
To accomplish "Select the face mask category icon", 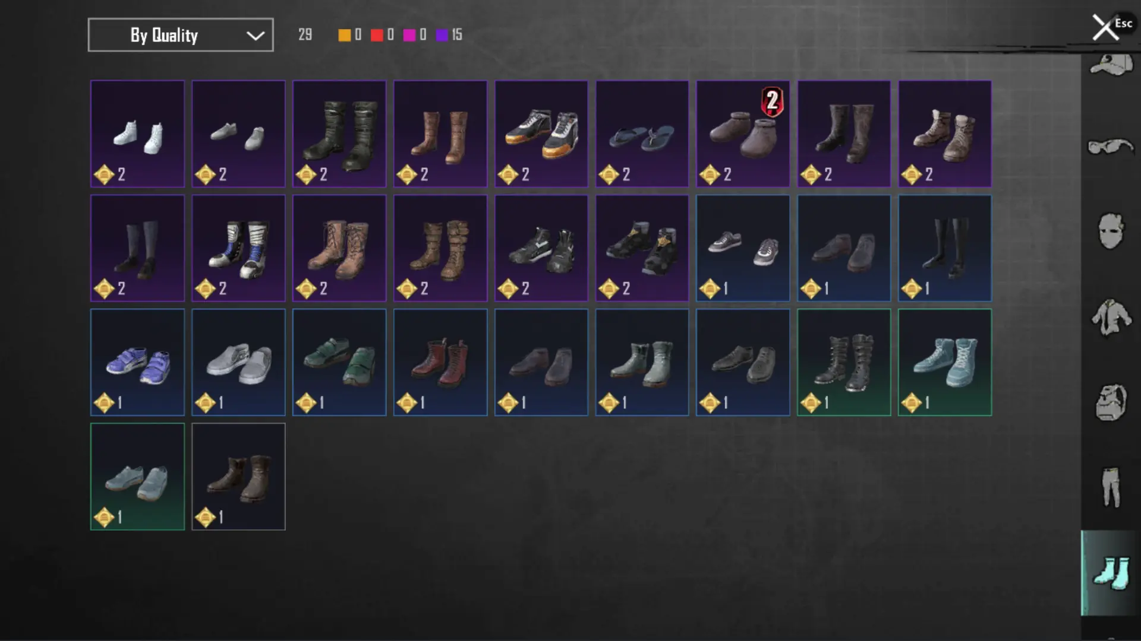I will tap(1110, 230).
